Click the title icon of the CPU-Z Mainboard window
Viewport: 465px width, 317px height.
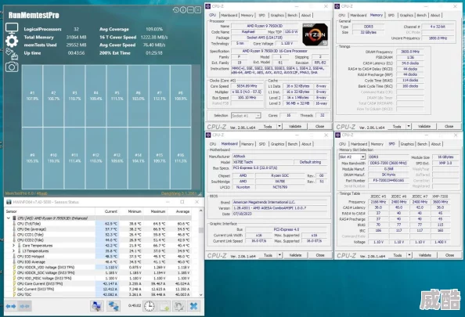pos(208,135)
